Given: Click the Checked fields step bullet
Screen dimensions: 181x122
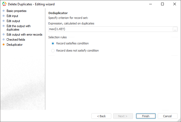Looking at the screenshot, I should pyautogui.click(x=3, y=40).
